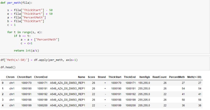Image resolution: width=210 pixels, height=110 pixels.
Task: Place cursor on return int(a/c) line
Action: [27, 50]
